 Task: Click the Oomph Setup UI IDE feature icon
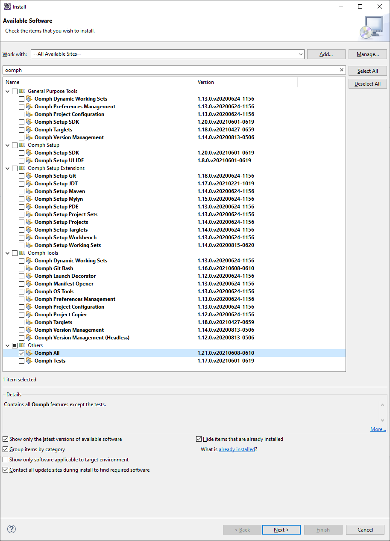29,161
